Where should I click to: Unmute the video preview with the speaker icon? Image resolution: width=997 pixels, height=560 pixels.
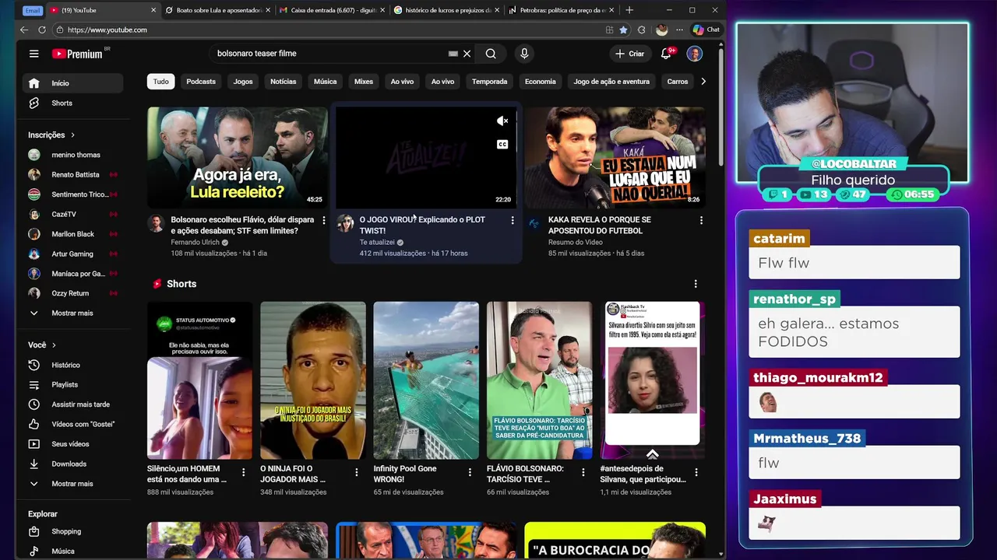point(502,121)
